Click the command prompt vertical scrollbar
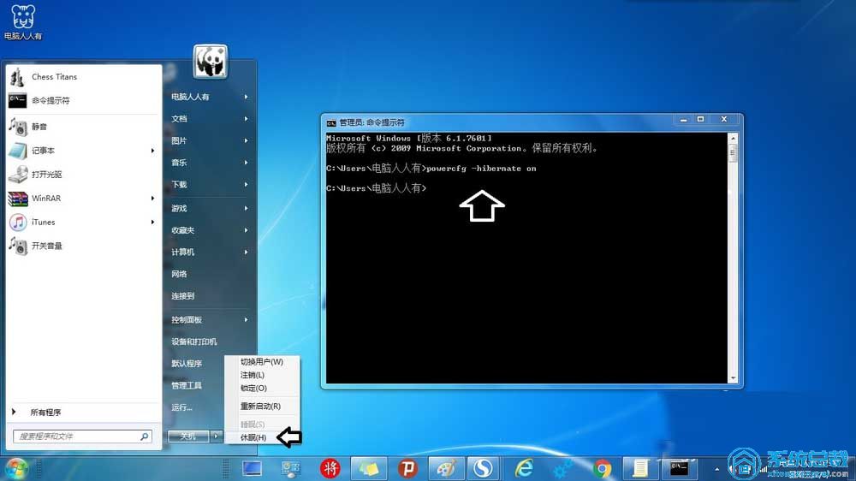The width and height of the screenshot is (856, 481). tap(733, 257)
